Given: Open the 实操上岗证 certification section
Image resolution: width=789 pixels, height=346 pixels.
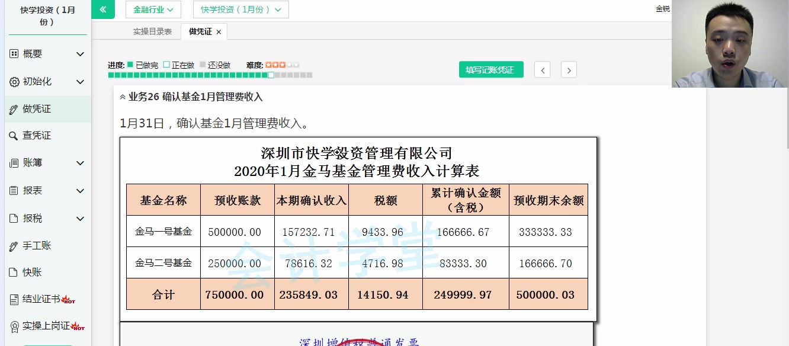Looking at the screenshot, I should [x=36, y=326].
